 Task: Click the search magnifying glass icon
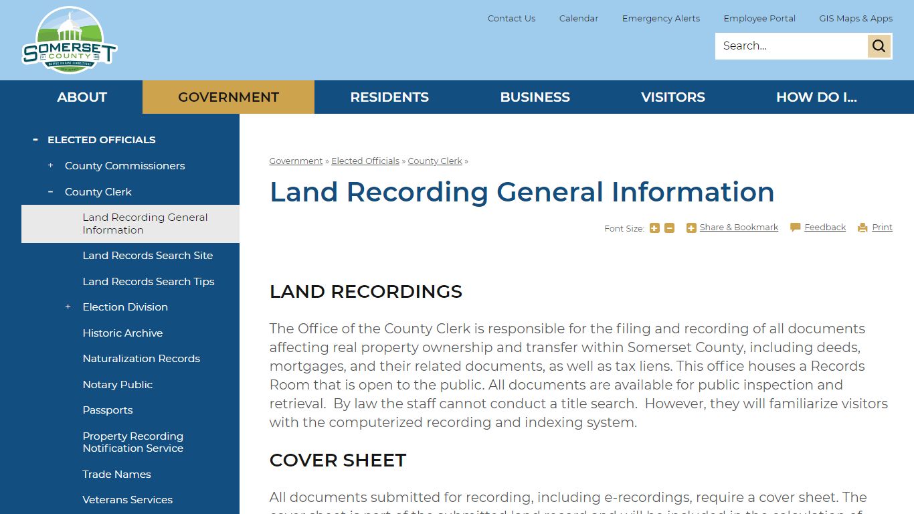pyautogui.click(x=879, y=46)
